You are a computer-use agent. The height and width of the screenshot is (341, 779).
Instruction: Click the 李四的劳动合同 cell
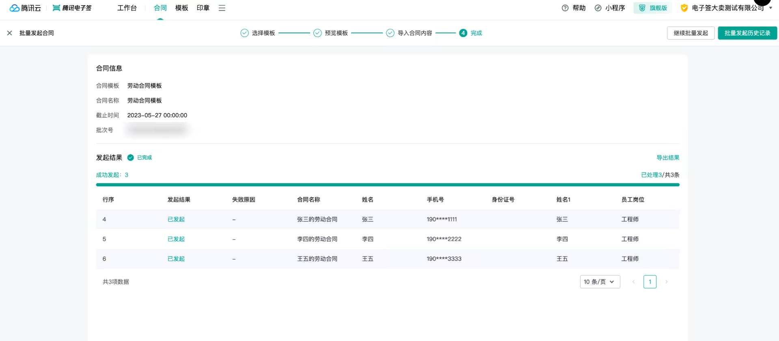(317, 239)
